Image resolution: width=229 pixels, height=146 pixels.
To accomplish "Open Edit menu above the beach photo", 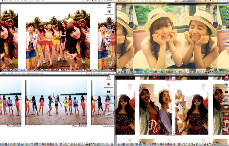I will (12, 73).
